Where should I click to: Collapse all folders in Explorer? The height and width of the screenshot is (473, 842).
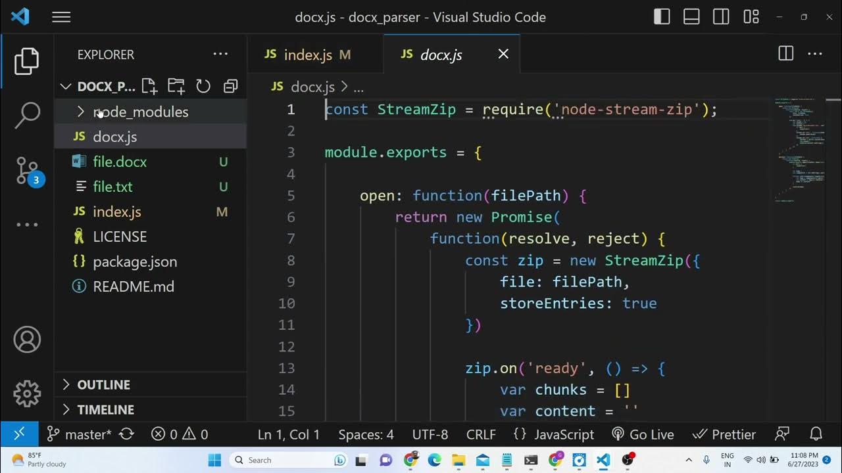coord(230,86)
